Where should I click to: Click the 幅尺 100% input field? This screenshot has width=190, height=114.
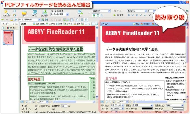(x=166, y=112)
